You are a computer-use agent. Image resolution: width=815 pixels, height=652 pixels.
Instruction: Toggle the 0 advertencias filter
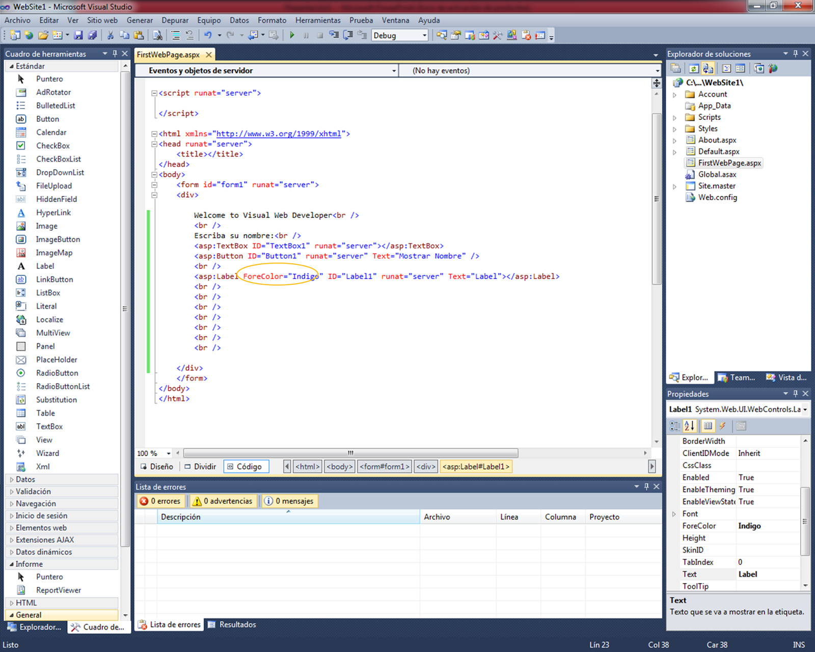coord(223,501)
